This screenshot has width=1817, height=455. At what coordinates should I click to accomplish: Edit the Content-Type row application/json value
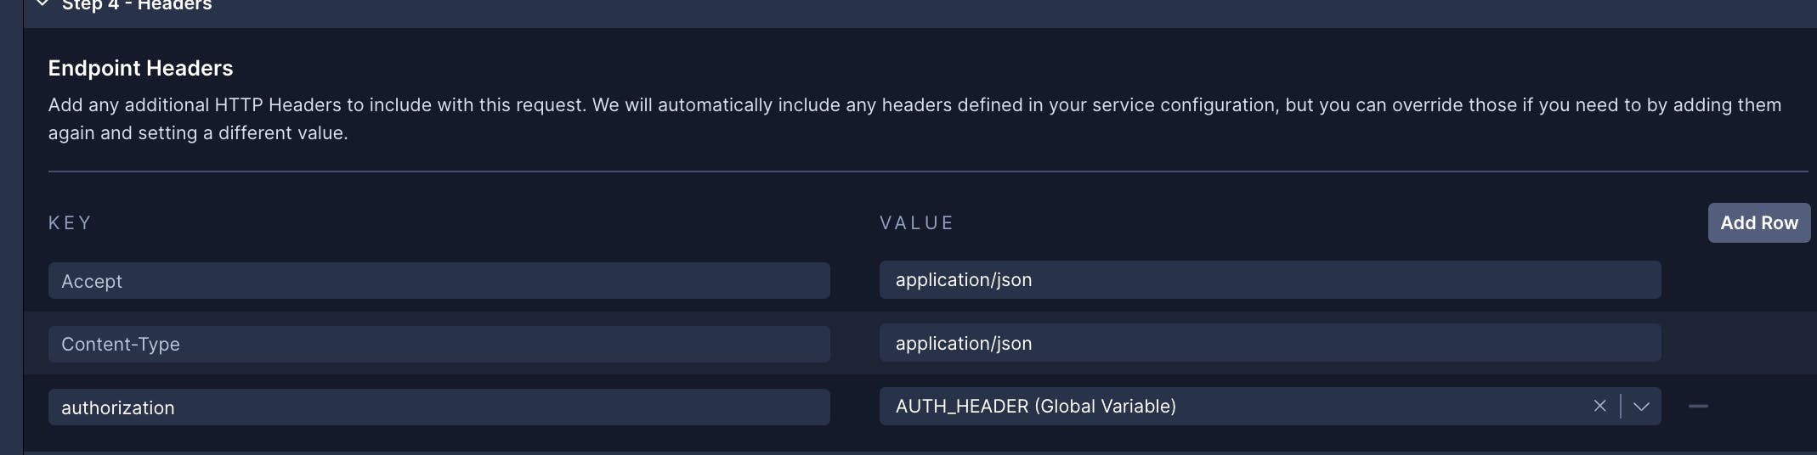1270,343
